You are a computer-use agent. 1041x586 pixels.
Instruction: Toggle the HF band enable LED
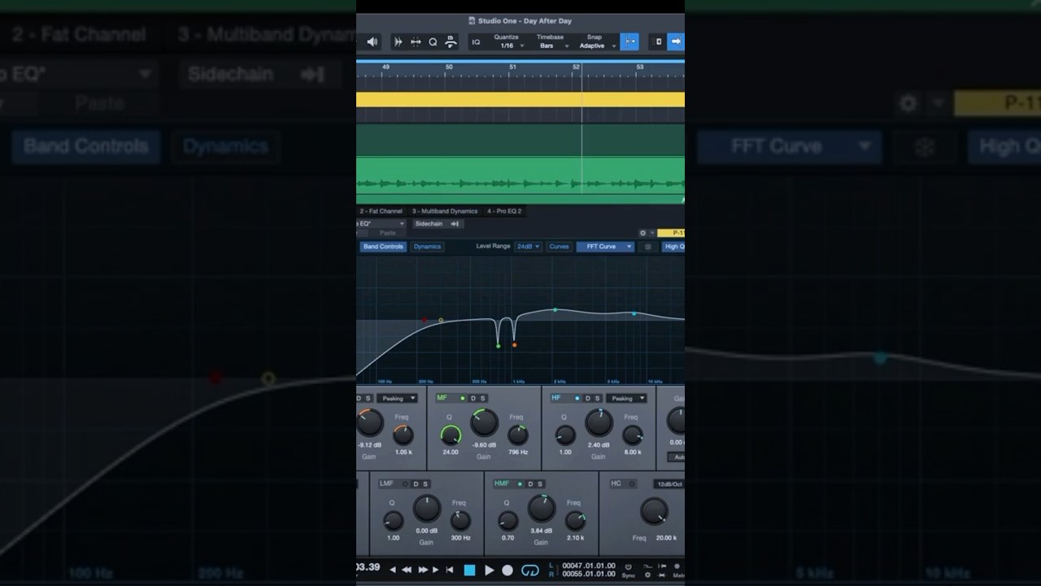pyautogui.click(x=577, y=398)
